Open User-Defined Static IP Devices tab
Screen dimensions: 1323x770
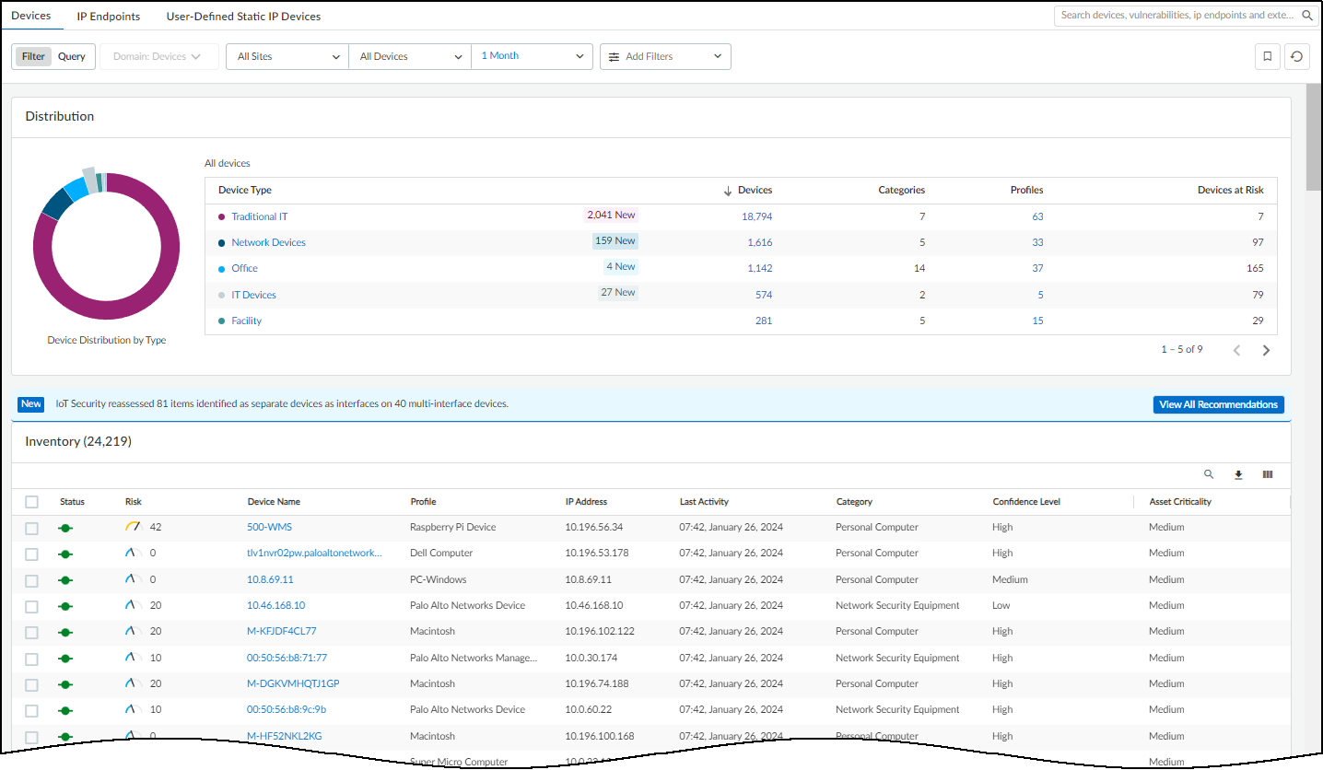pyautogui.click(x=243, y=17)
